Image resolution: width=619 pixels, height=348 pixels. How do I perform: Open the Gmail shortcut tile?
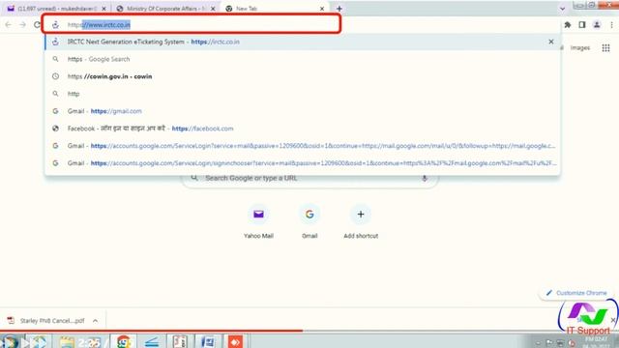(x=309, y=221)
